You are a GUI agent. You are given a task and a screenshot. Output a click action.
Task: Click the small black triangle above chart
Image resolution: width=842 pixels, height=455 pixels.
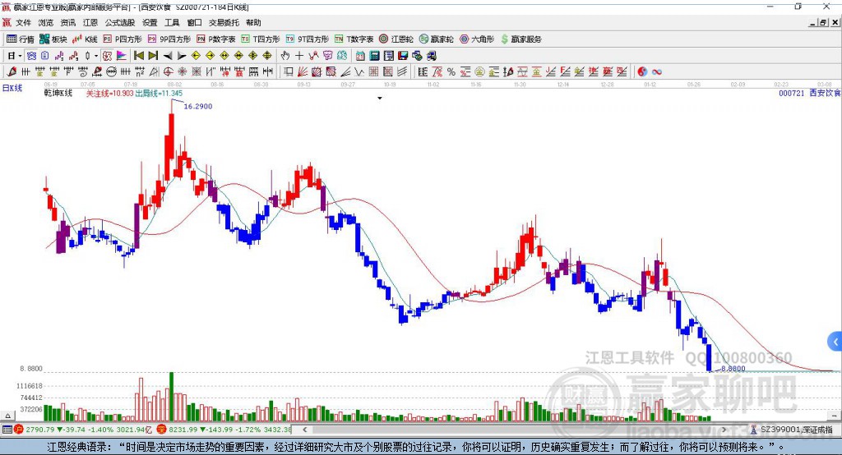380,99
